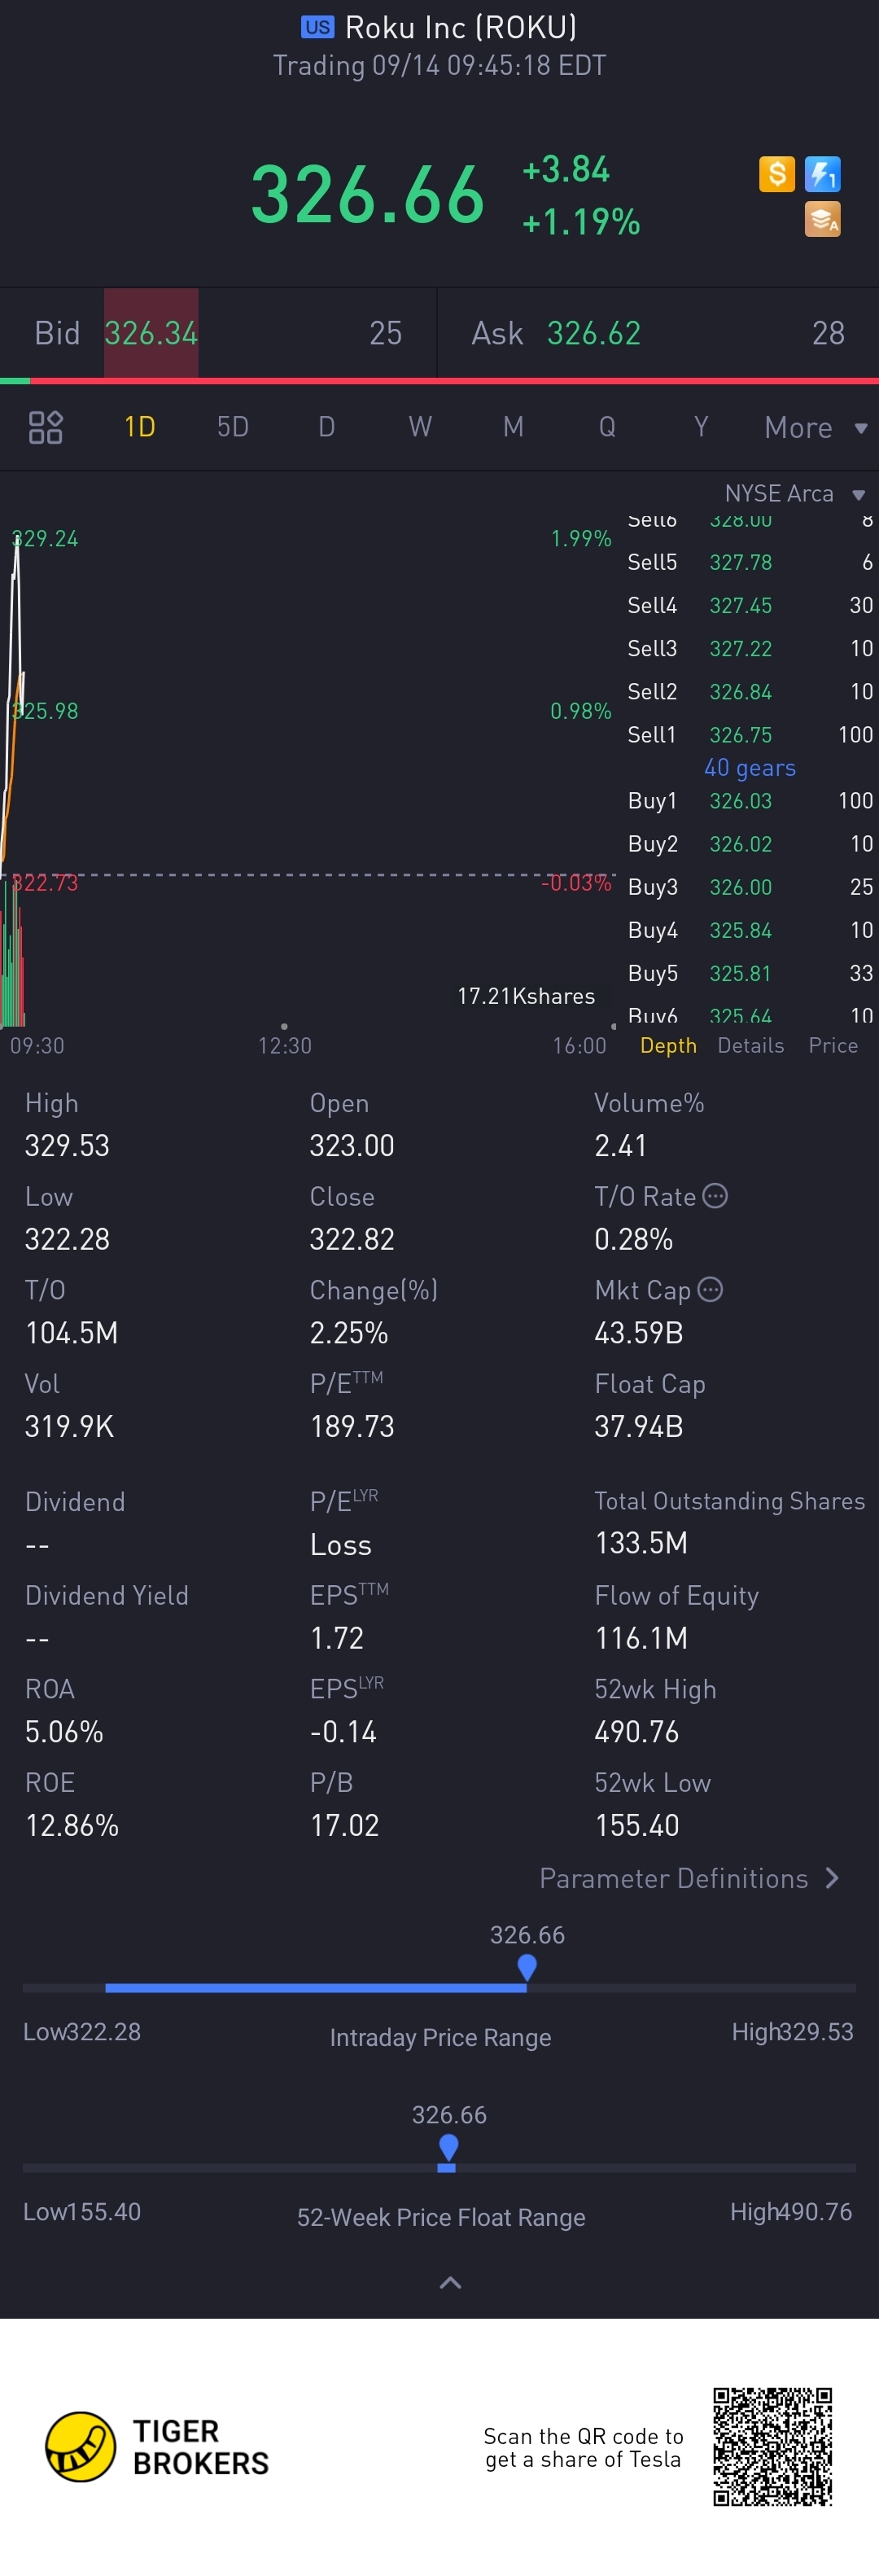Tap the info icon beside T/O Rate
Image resolution: width=879 pixels, height=2576 pixels.
point(715,1196)
